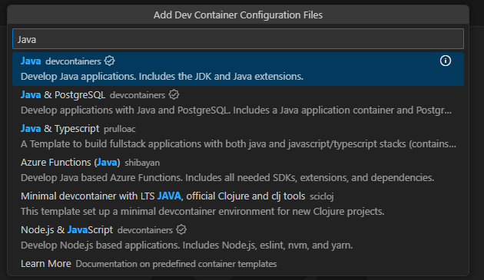Click 'Develop Java based Azure Functions' description
The height and width of the screenshot is (280, 484).
tap(227, 178)
